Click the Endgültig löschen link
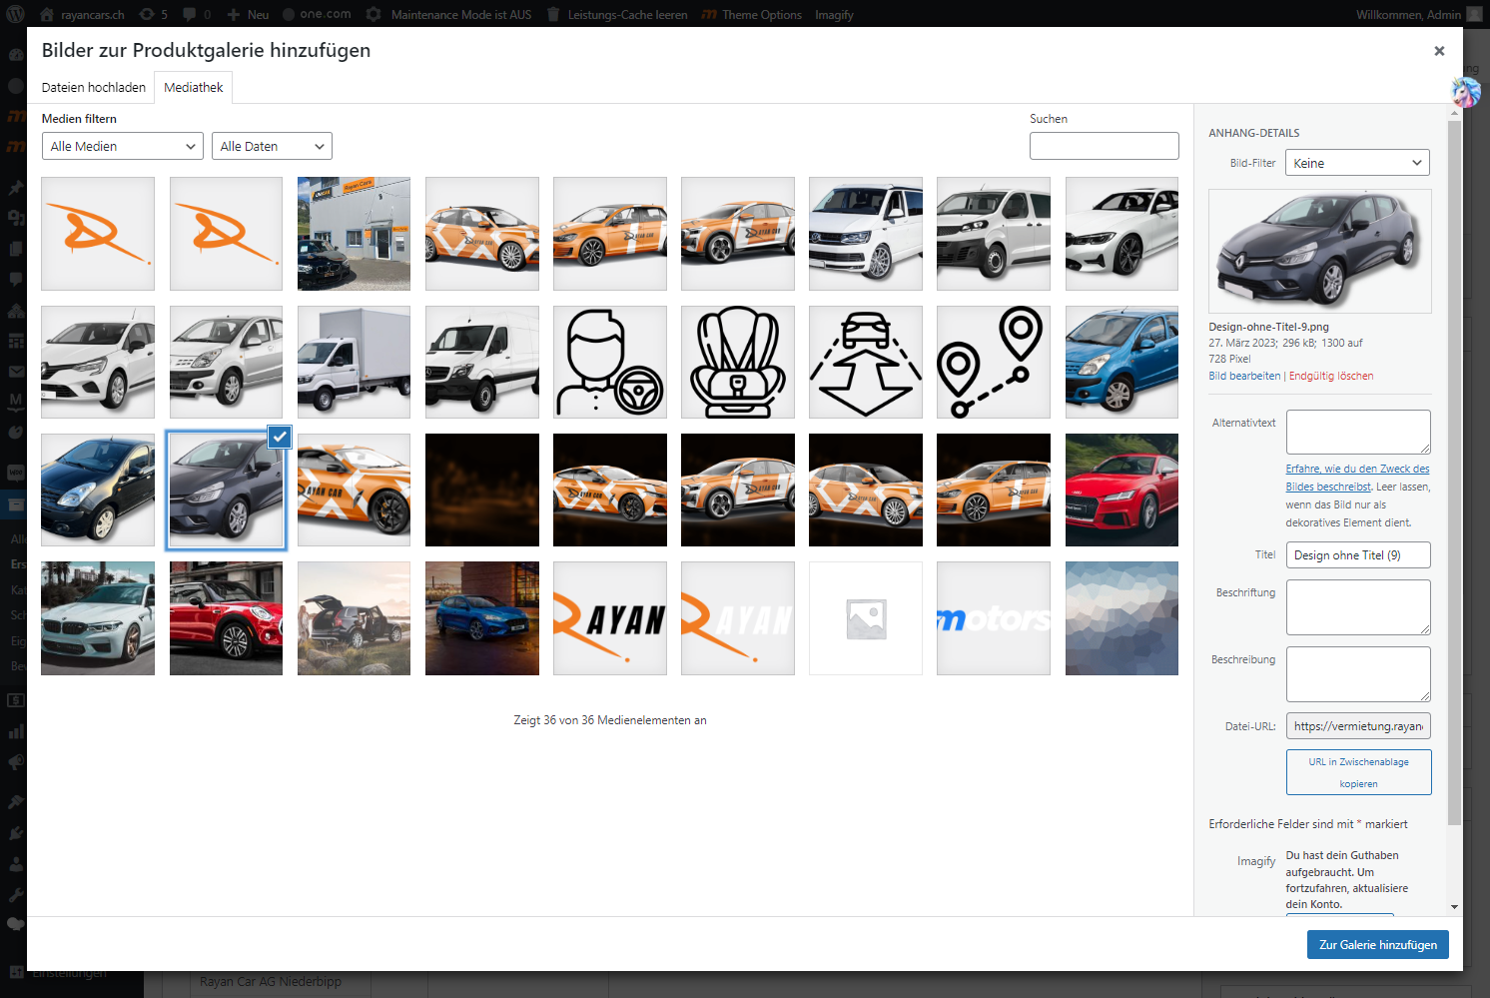 click(1331, 377)
